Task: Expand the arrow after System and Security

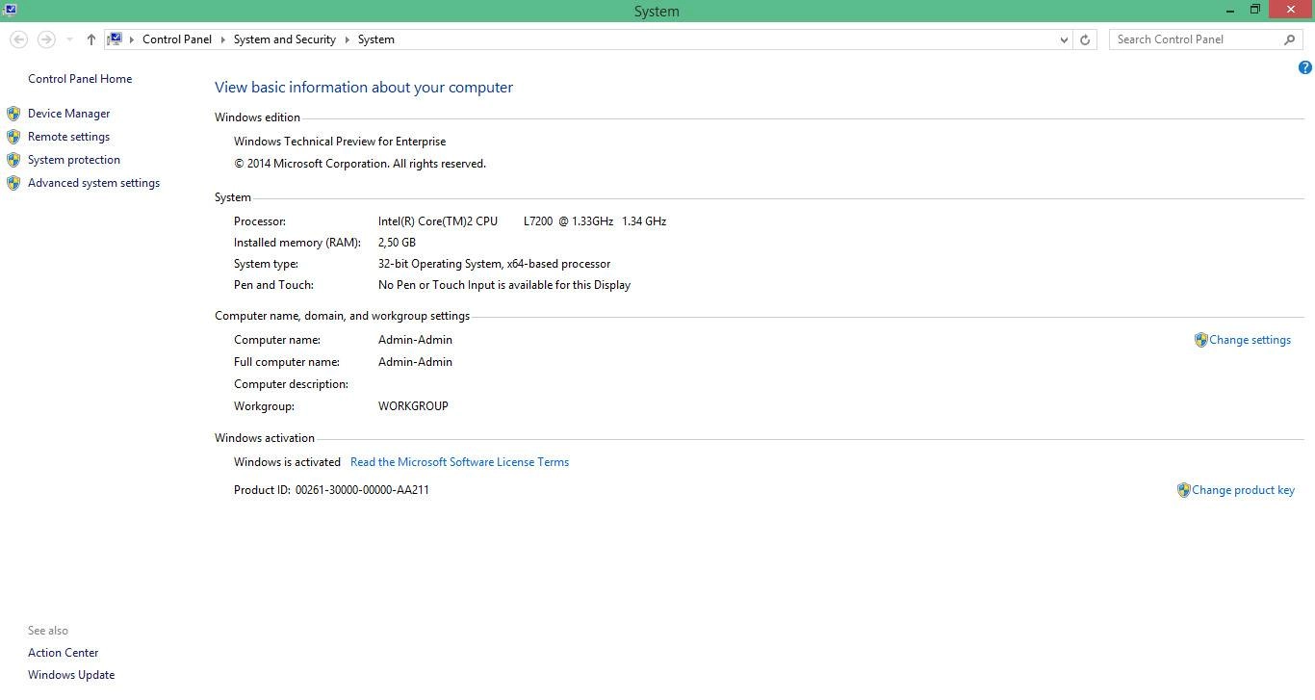Action: coord(347,39)
